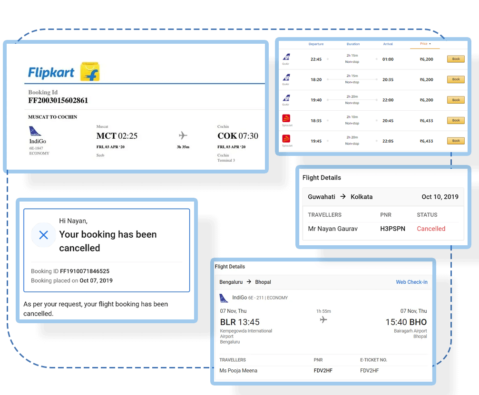Click the ₹6,200 price on the 22:45 flight
Viewport: 479px width, 395px height.
click(426, 59)
